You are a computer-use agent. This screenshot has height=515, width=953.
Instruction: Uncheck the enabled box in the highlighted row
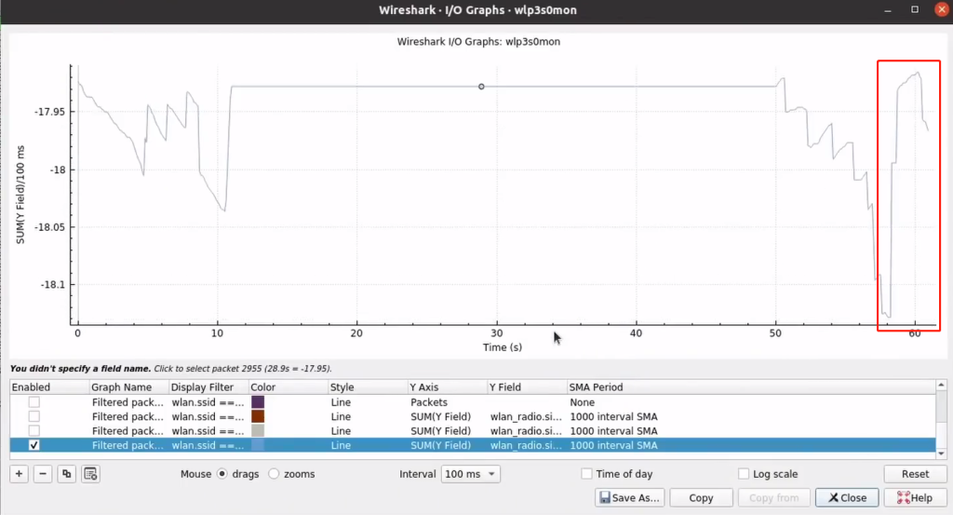[34, 445]
